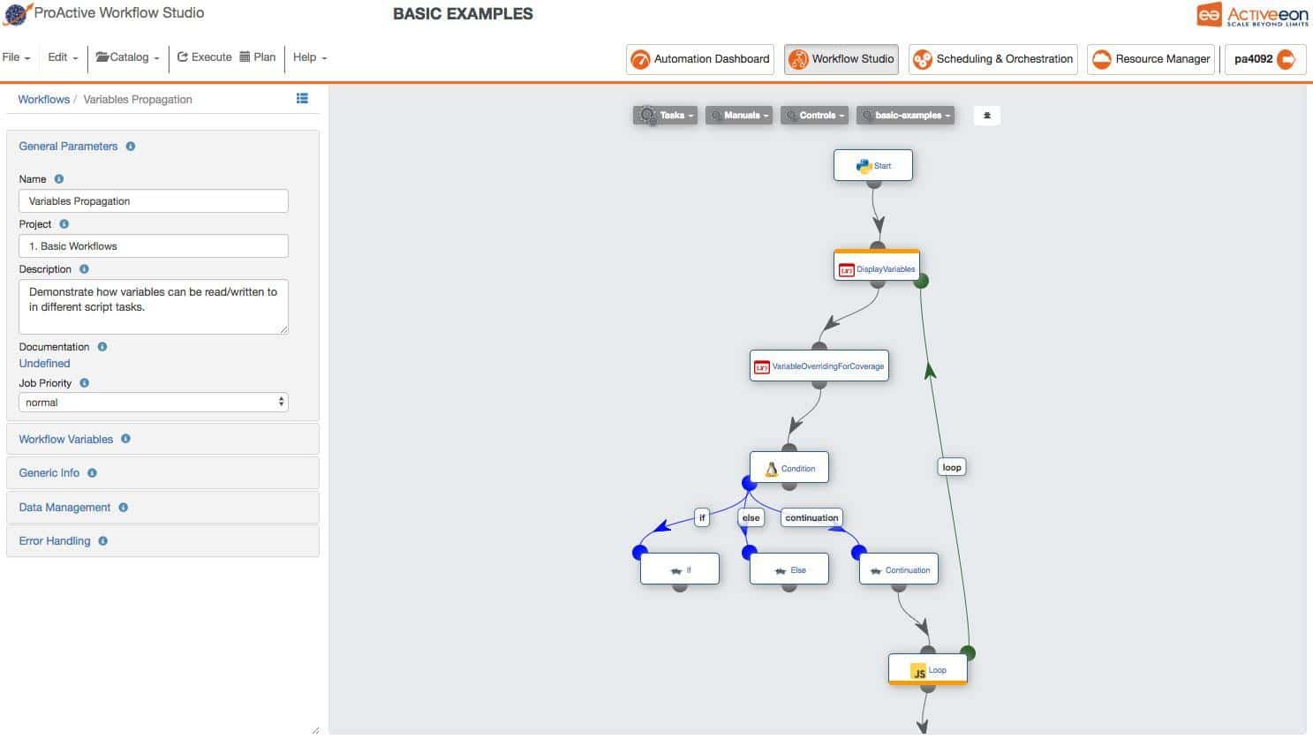Viewport: 1313px width, 739px height.
Task: Open the Tasks palette dropdown
Action: [x=665, y=116]
